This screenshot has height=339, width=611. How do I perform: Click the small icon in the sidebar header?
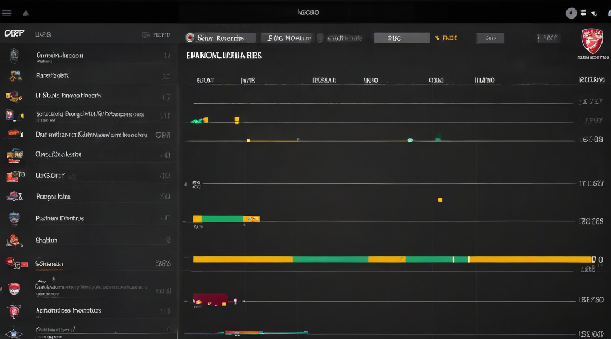click(x=145, y=35)
